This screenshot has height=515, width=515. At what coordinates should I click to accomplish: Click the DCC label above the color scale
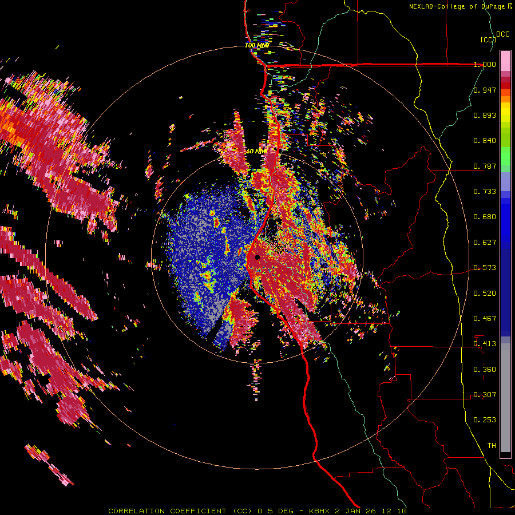tap(503, 34)
